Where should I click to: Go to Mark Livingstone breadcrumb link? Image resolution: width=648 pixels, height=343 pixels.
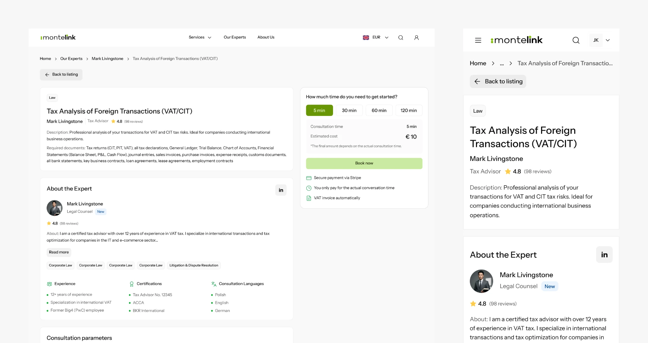(107, 59)
